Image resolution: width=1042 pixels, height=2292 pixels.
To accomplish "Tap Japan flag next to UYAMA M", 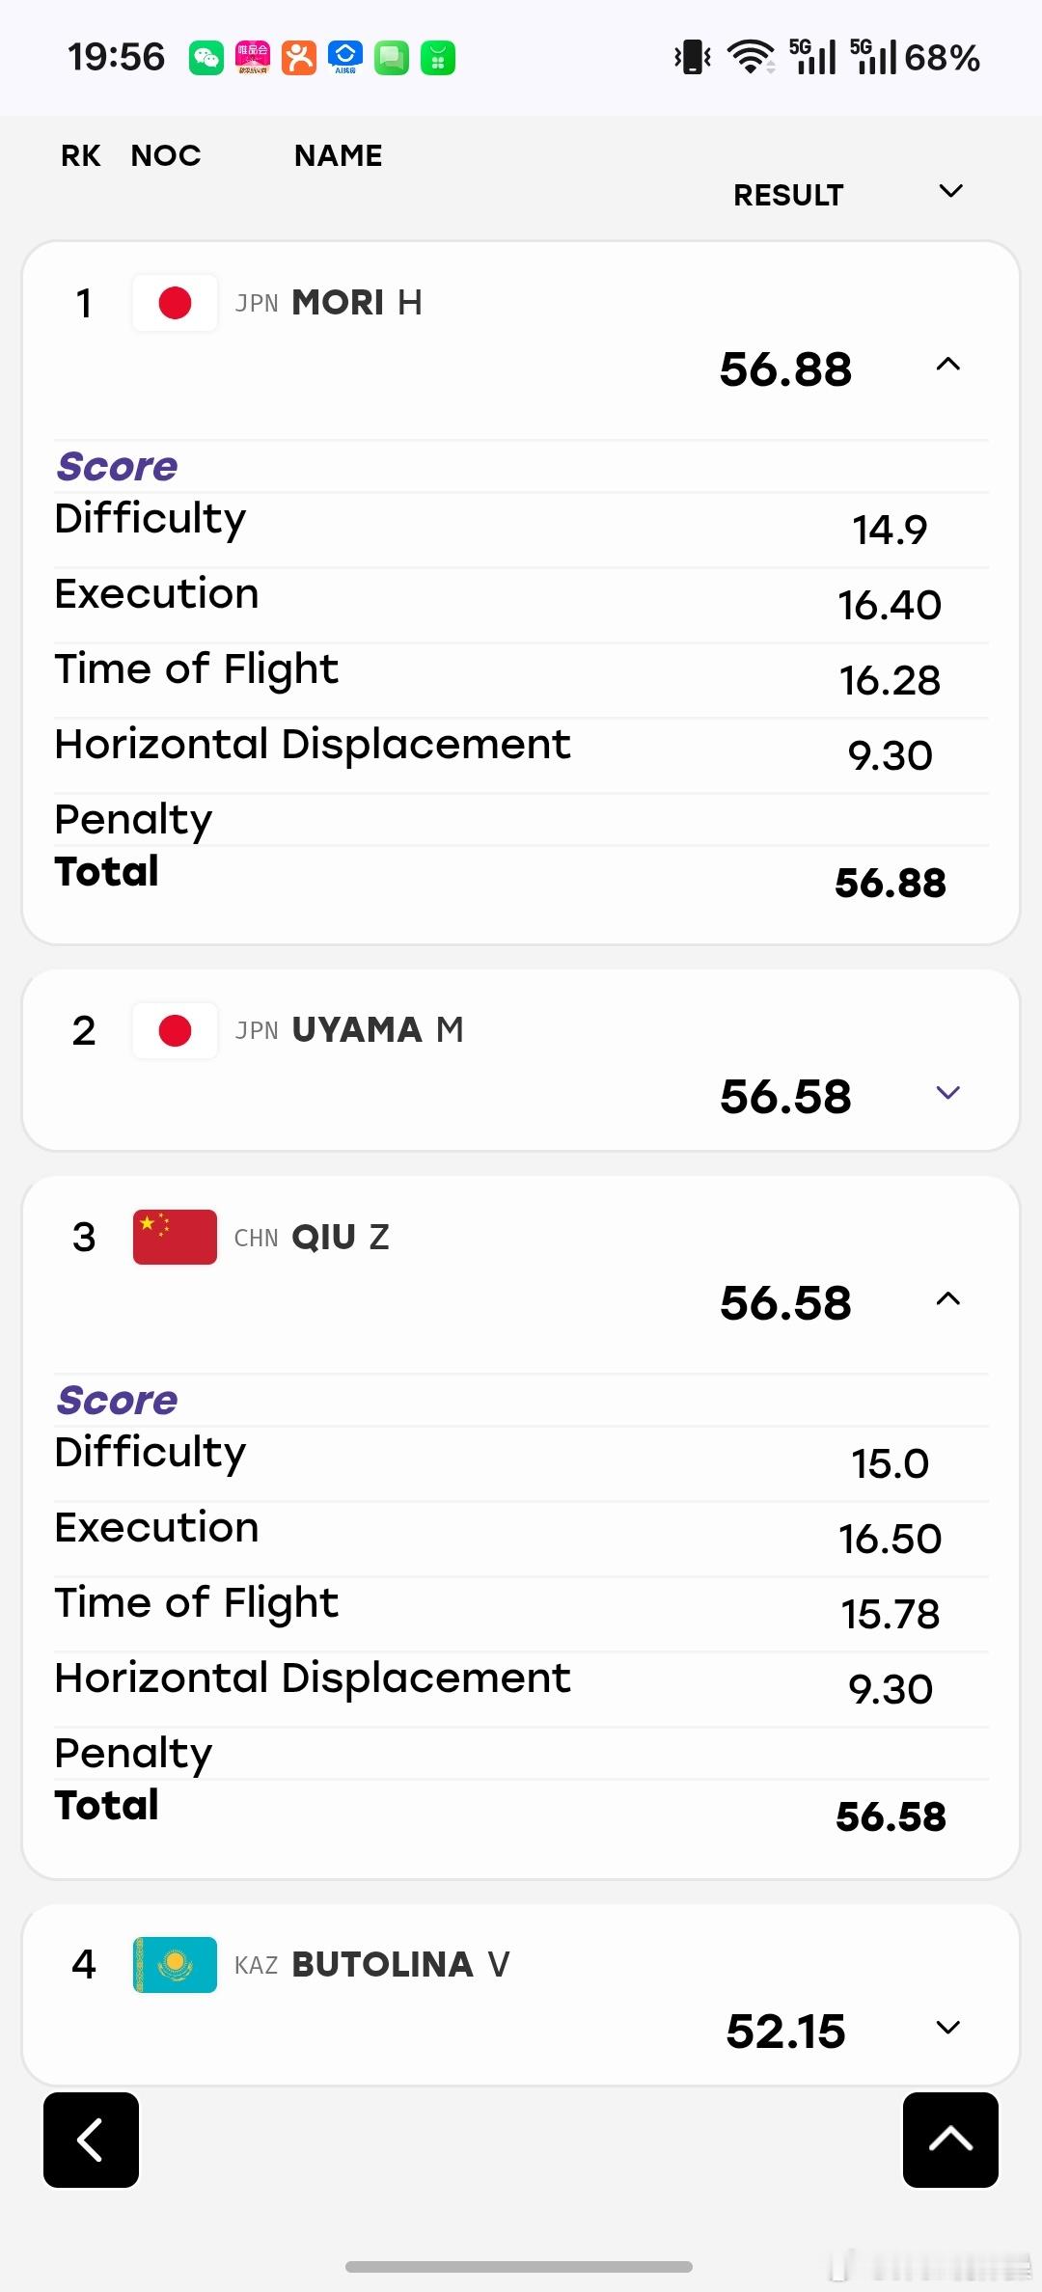I will 175,1031.
